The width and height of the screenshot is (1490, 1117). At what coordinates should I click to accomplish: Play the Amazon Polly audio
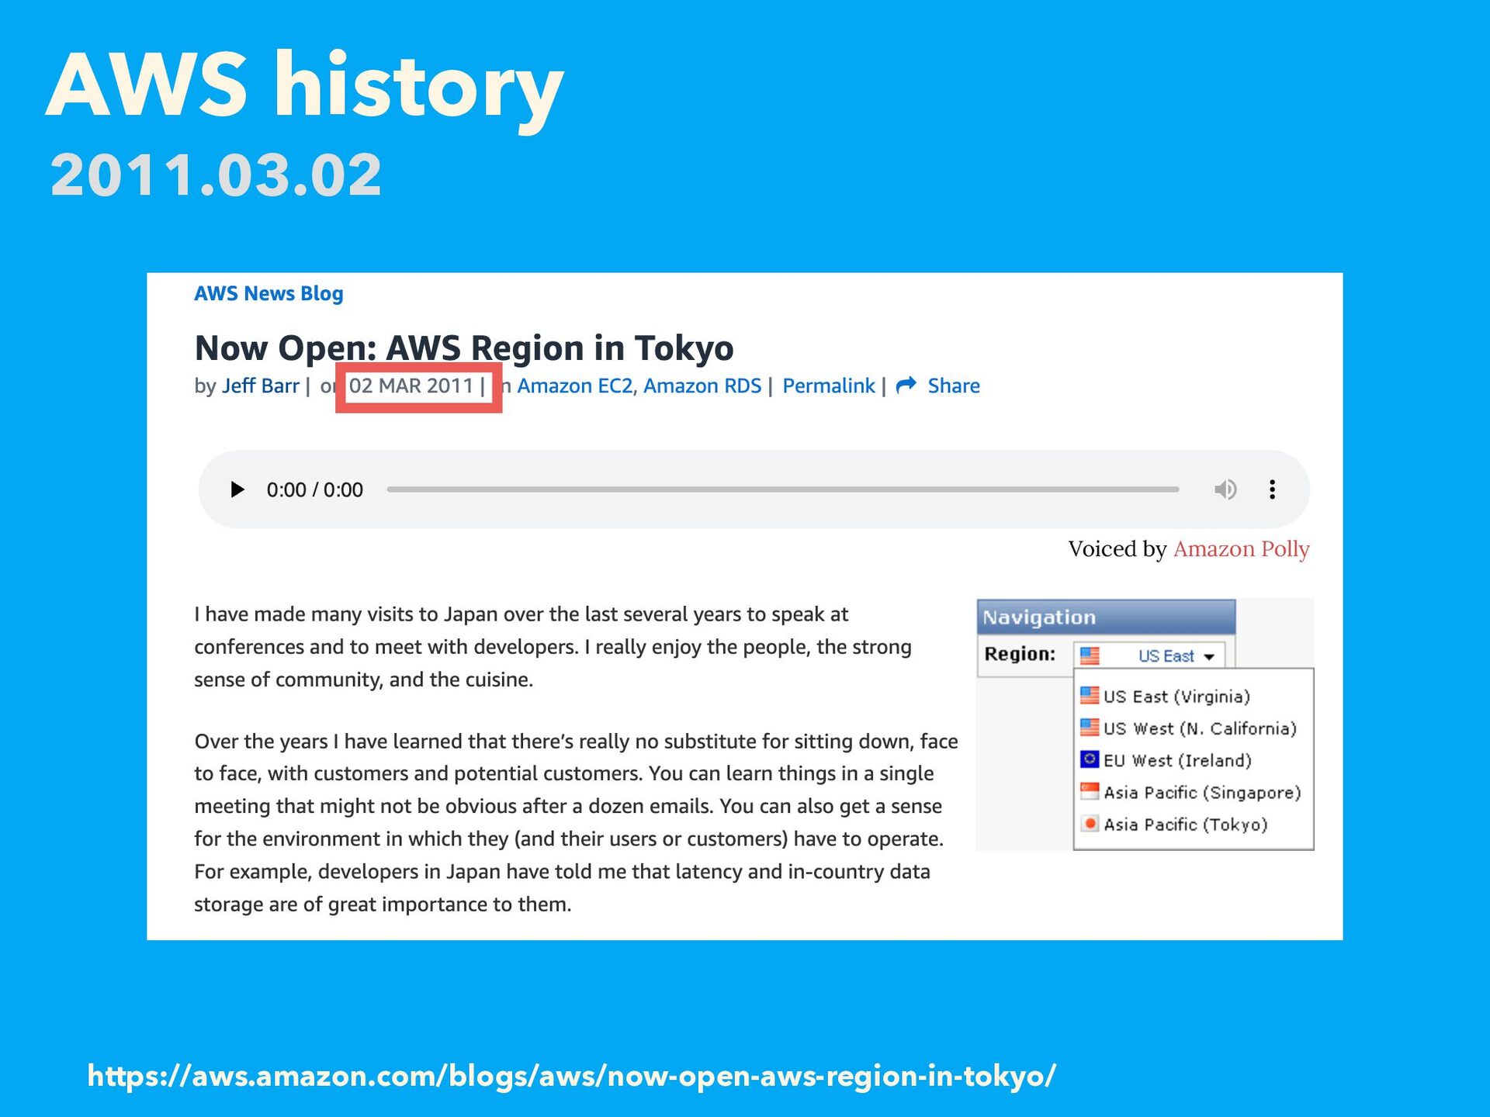237,489
